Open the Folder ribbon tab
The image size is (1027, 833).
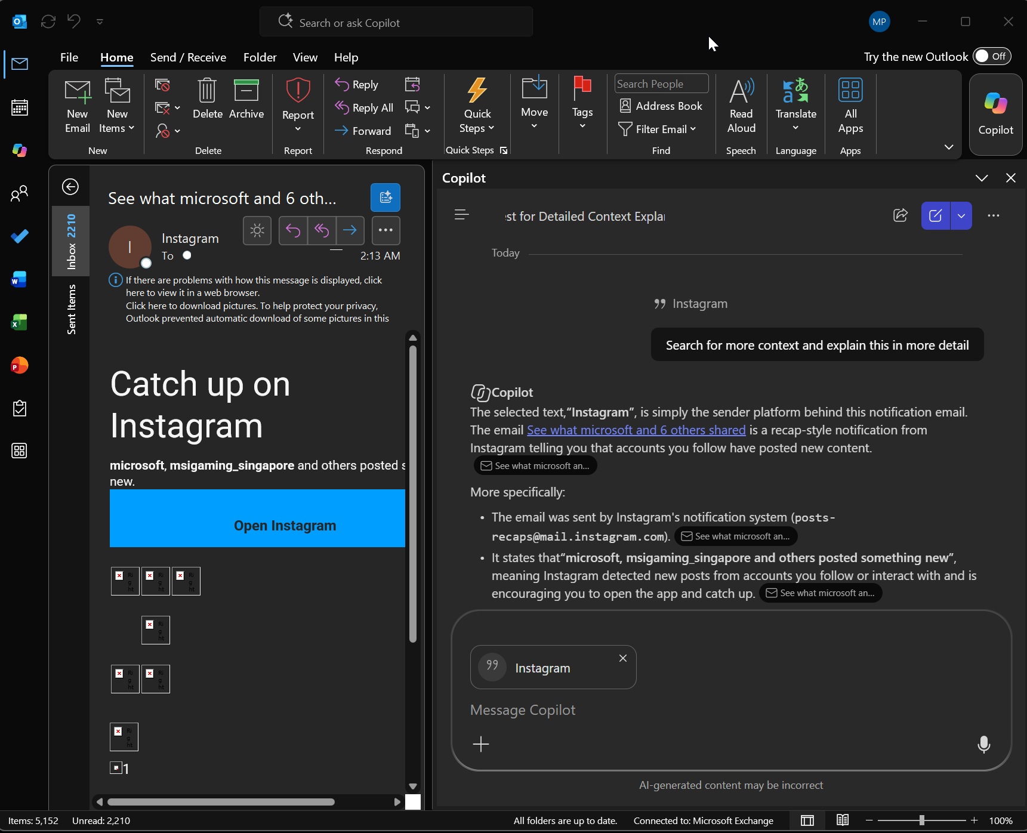260,57
